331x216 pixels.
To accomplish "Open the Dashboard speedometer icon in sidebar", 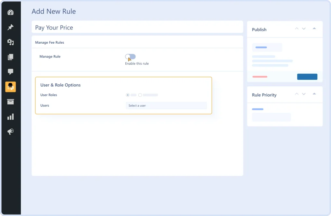I will point(11,12).
